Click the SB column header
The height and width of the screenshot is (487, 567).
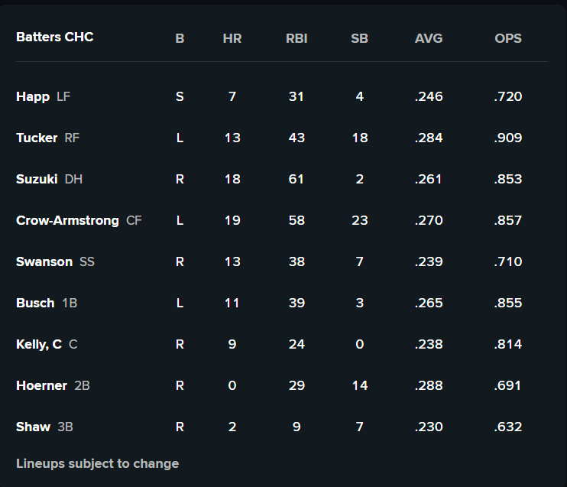(x=359, y=38)
